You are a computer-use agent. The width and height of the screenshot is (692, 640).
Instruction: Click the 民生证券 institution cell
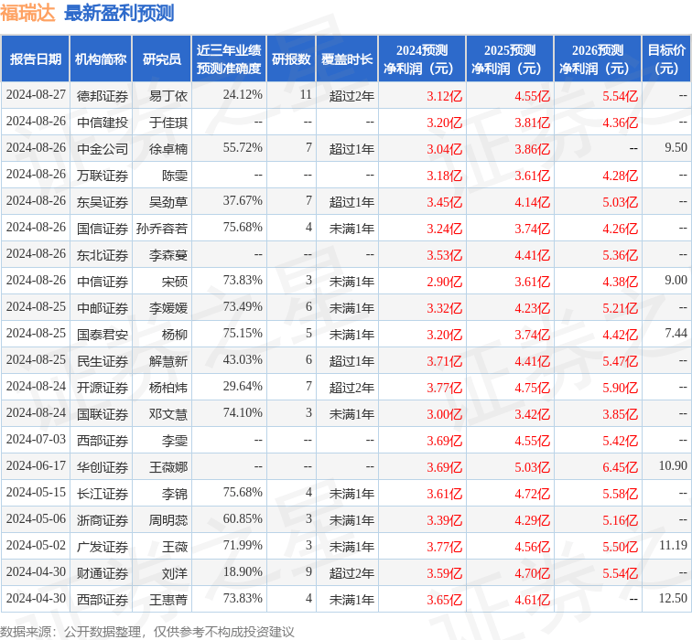103,361
